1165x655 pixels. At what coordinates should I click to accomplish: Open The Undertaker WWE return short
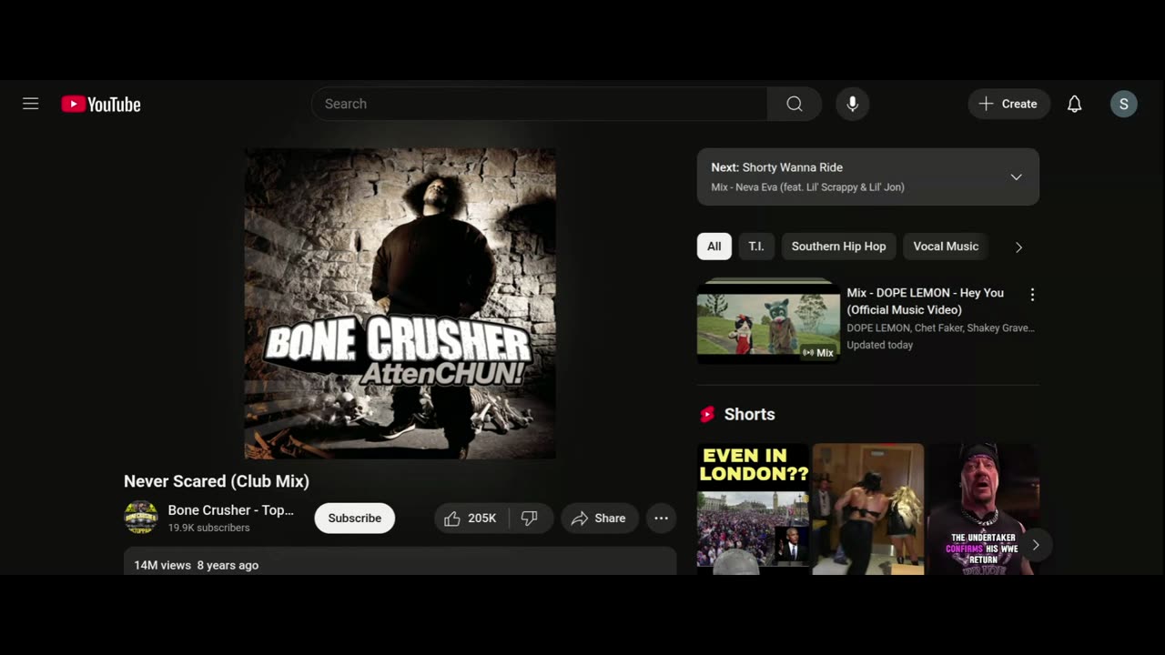[982, 509]
